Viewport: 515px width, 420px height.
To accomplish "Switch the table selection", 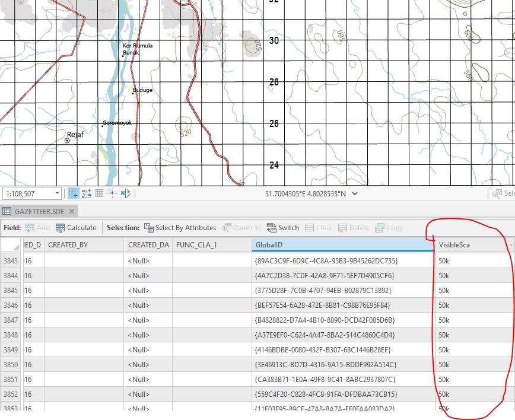I will (283, 228).
